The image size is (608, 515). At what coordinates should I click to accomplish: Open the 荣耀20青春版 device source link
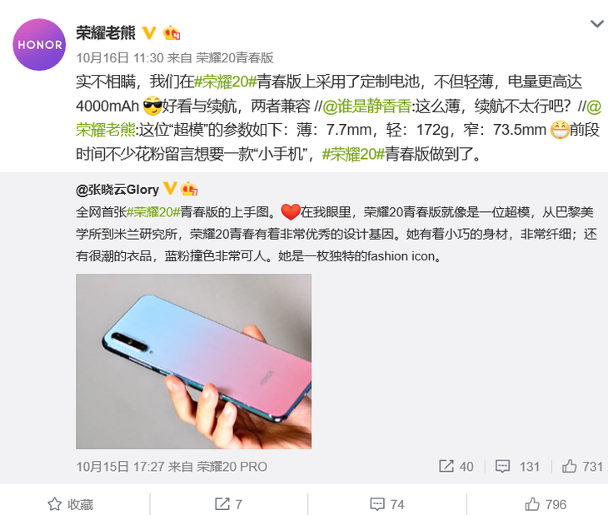(x=235, y=58)
